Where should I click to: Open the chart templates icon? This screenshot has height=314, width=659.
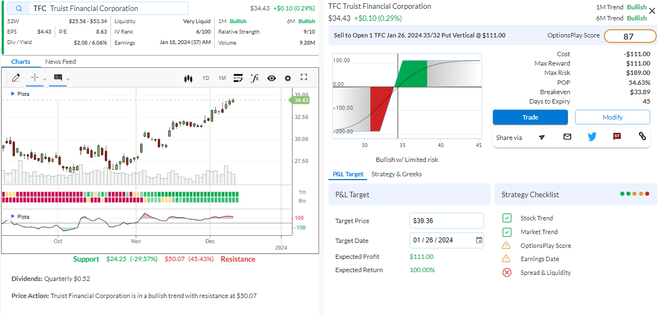tap(238, 78)
